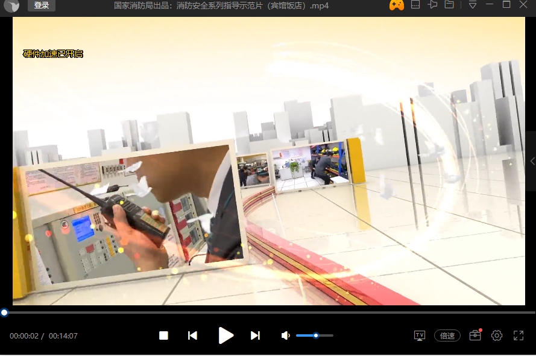The width and height of the screenshot is (536, 356).
Task: Skip to the next video
Action: [255, 335]
